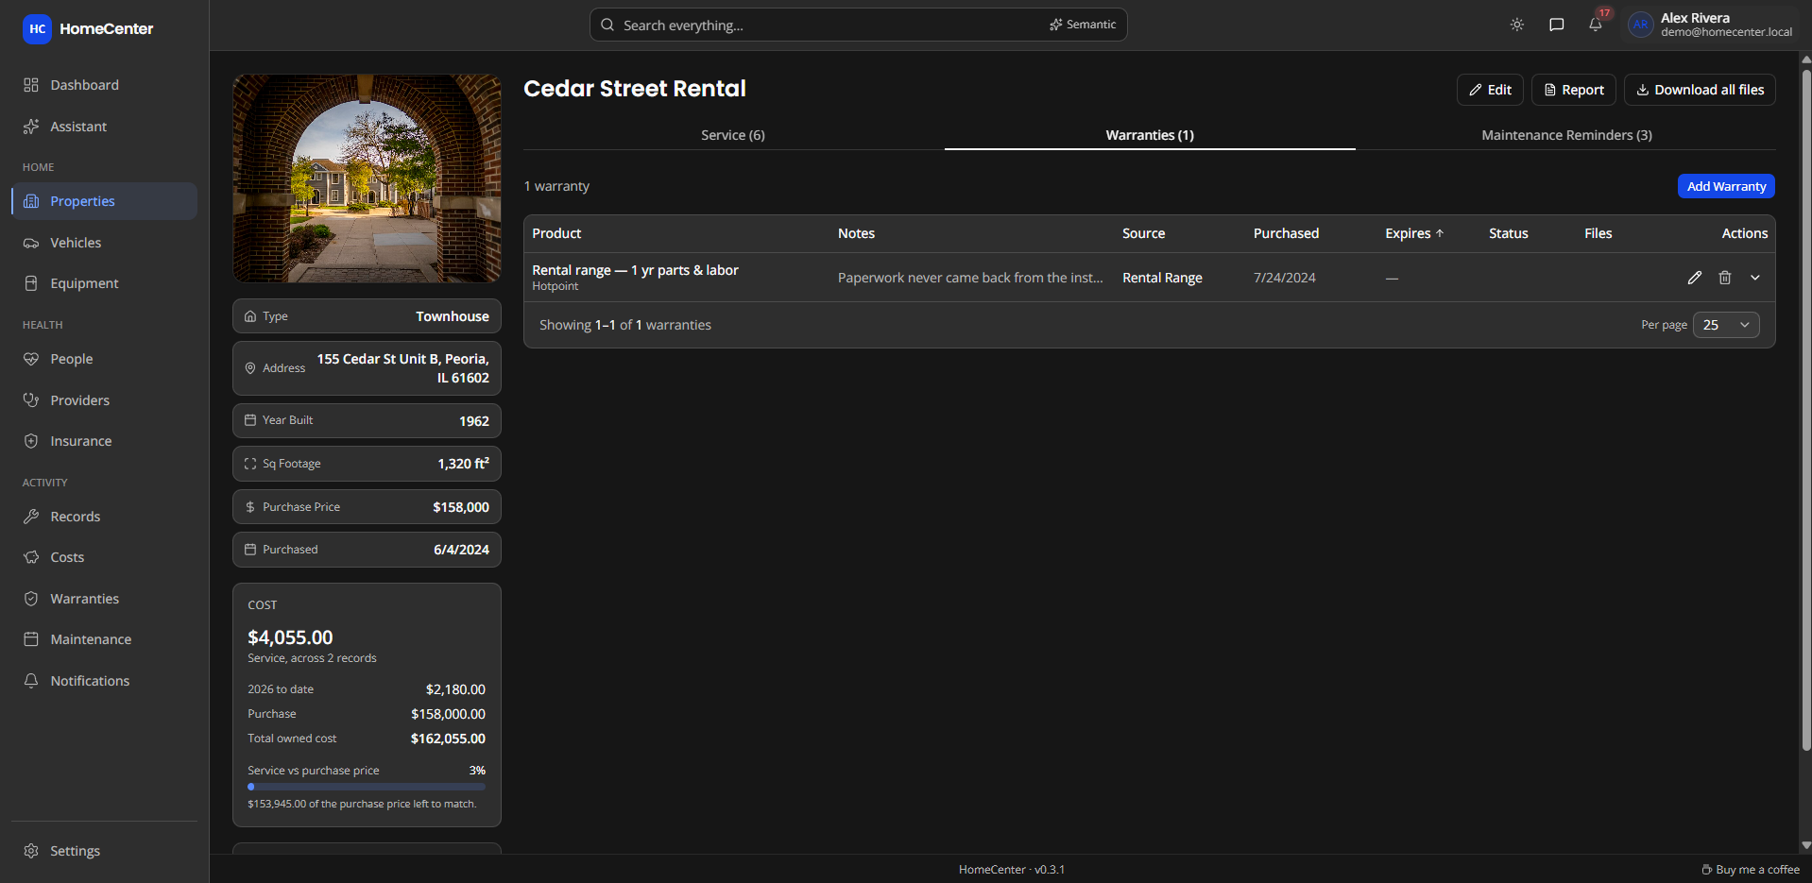
Task: Click the Add Warranty button
Action: click(x=1726, y=186)
